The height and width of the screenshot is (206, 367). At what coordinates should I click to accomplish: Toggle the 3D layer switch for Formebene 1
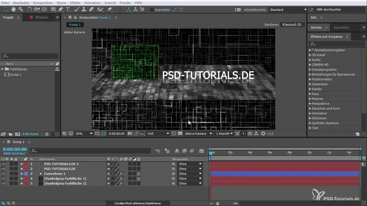pyautogui.click(x=138, y=174)
